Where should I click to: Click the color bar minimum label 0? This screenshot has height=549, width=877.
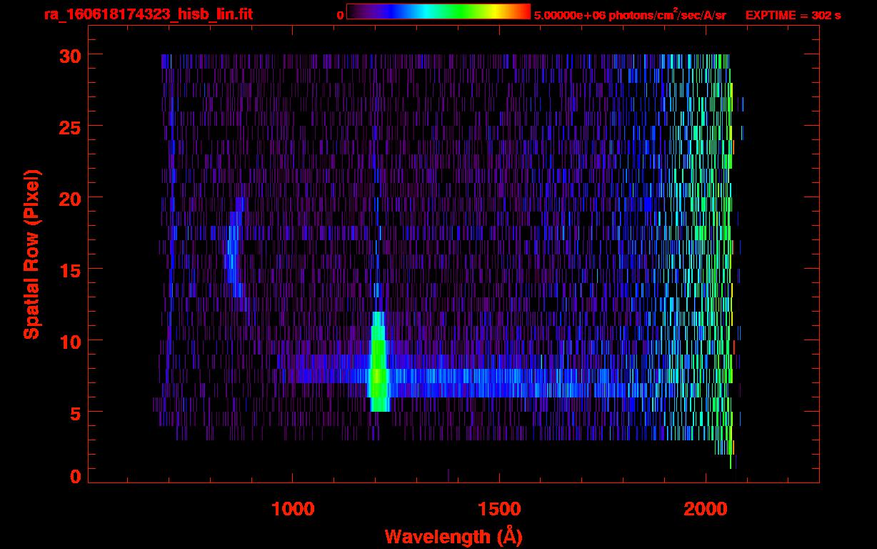point(340,15)
